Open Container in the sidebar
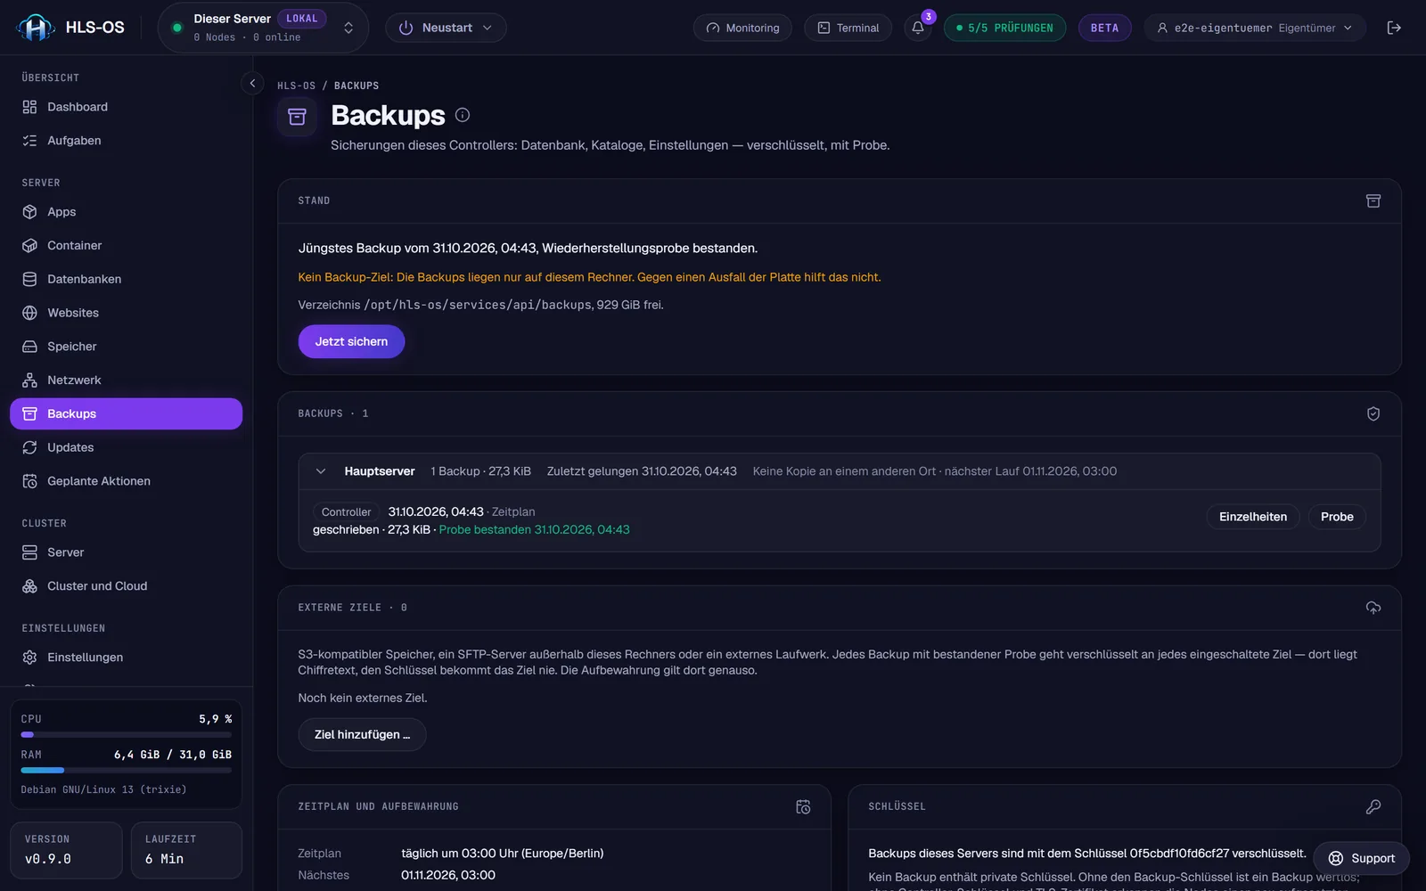The width and height of the screenshot is (1426, 891). click(x=126, y=246)
